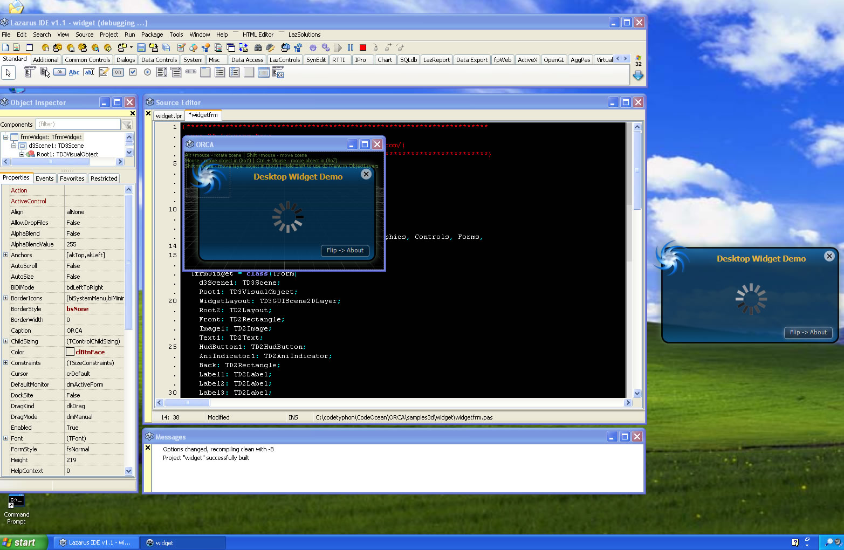Switch to the Dialogs palette tab
Image resolution: width=844 pixels, height=550 pixels.
coord(126,60)
